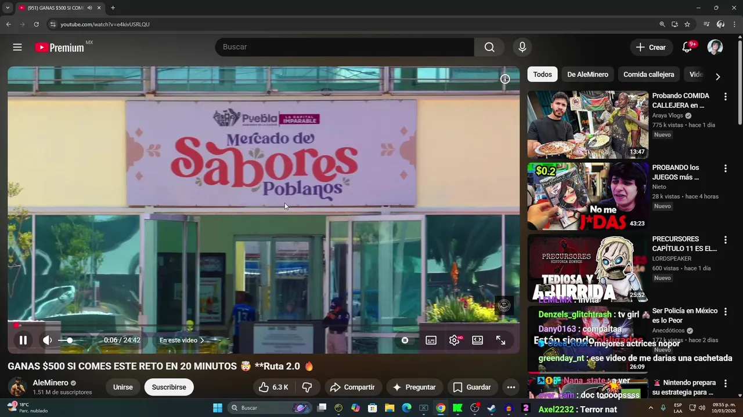Screen dimensions: 743x417
Task: Click the 'Unirse' membership button
Action: (122, 387)
